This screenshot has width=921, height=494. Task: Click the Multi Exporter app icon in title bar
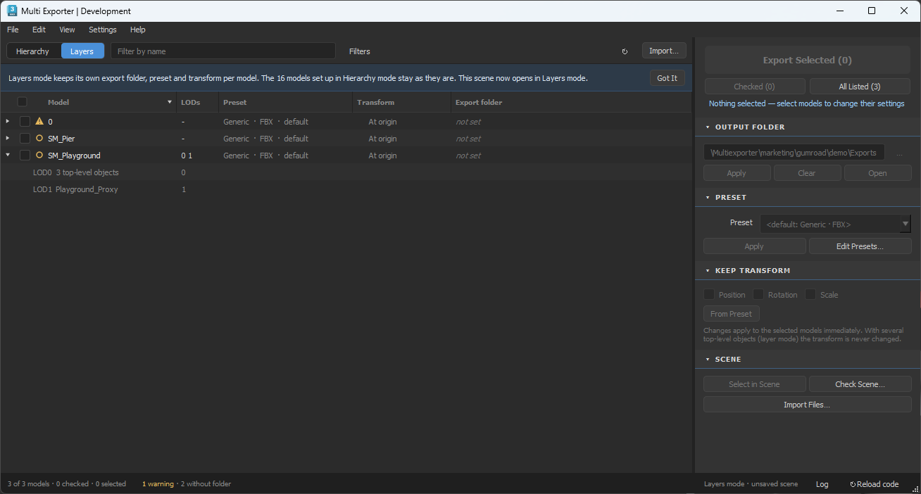tap(12, 11)
